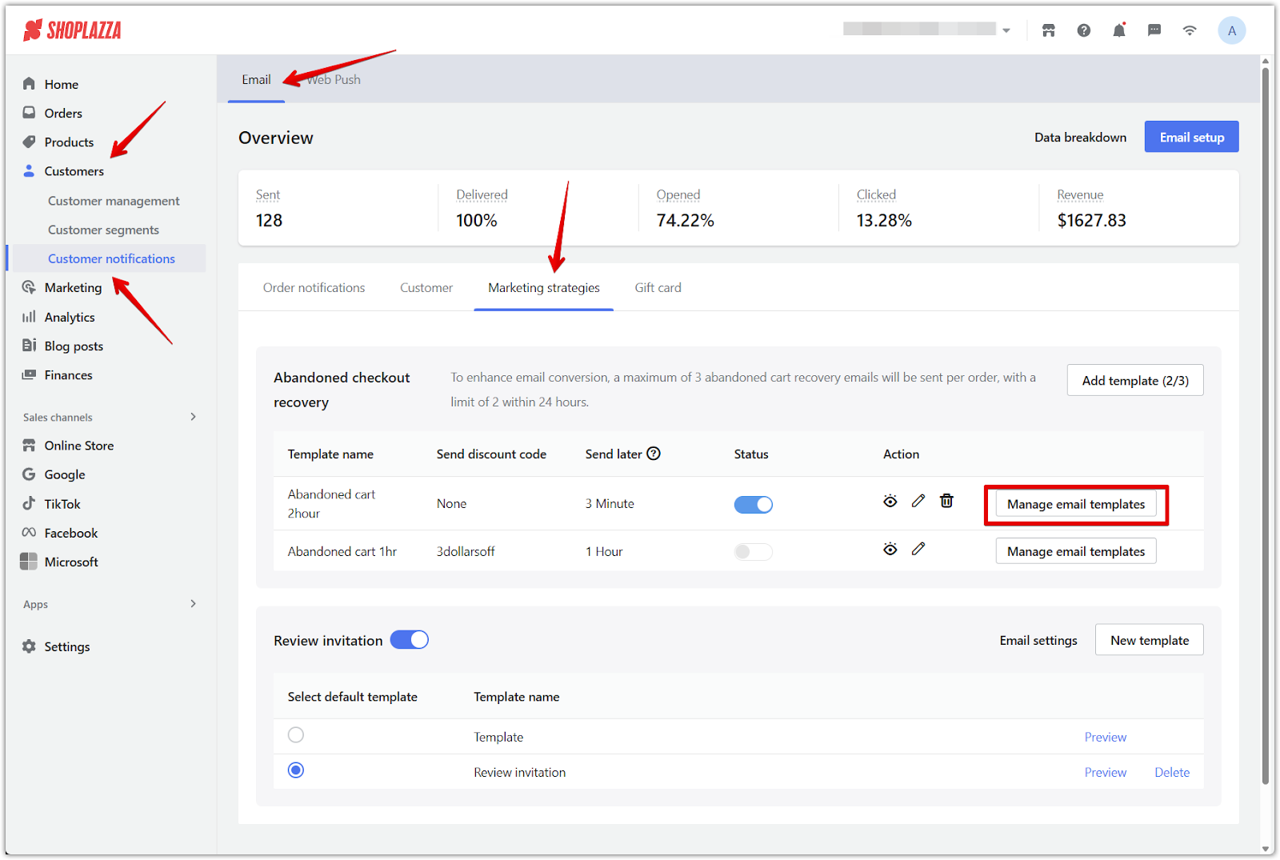Open the help question mark icon

pos(1083,30)
